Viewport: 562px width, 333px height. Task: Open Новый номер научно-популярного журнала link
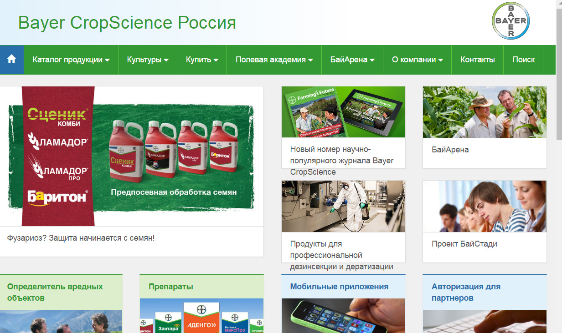342,161
